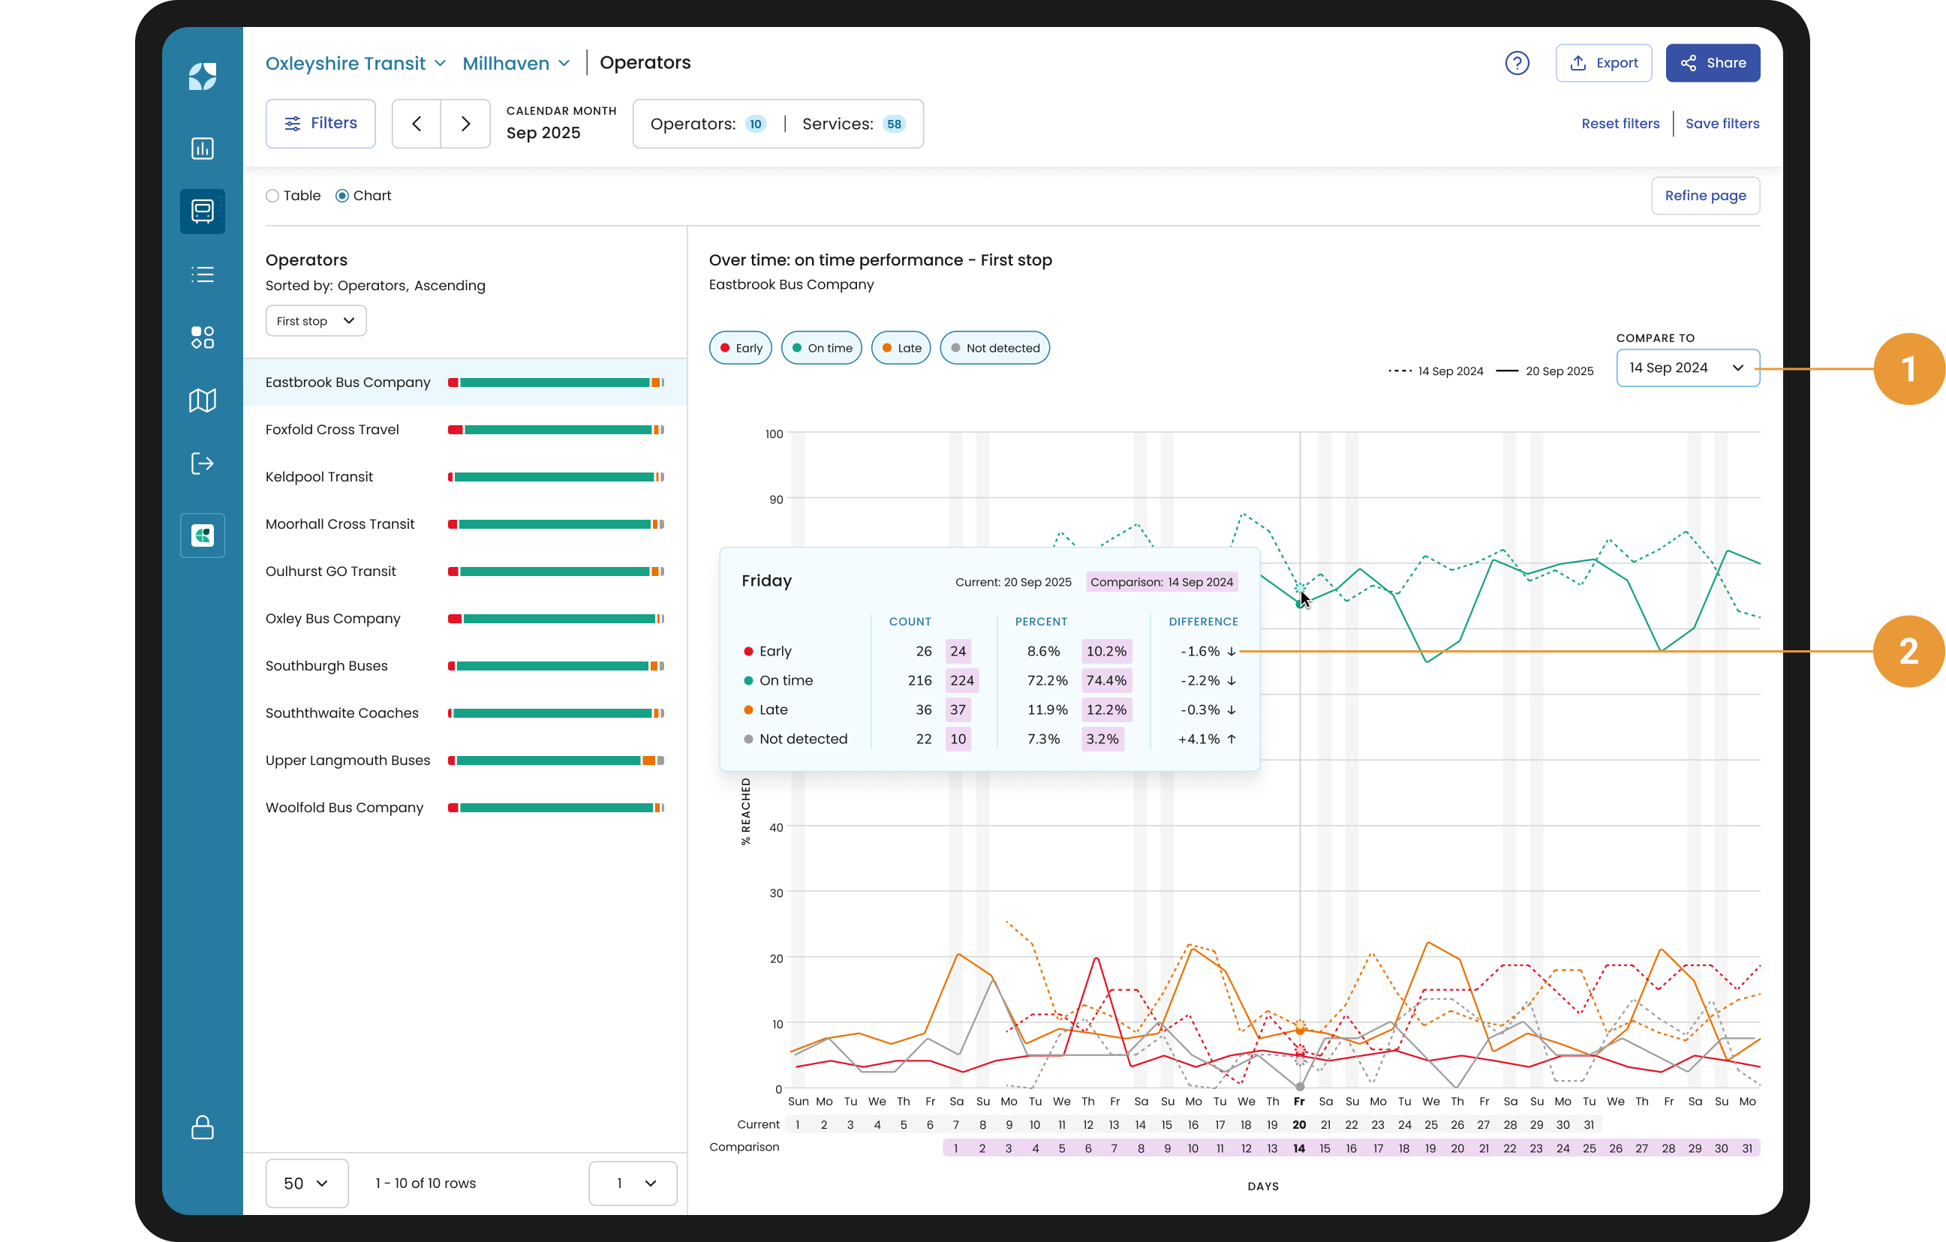1946x1242 pixels.
Task: Click the padlock icon in sidebar
Action: coord(202,1127)
